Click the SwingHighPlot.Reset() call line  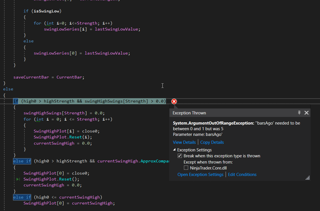point(51,179)
